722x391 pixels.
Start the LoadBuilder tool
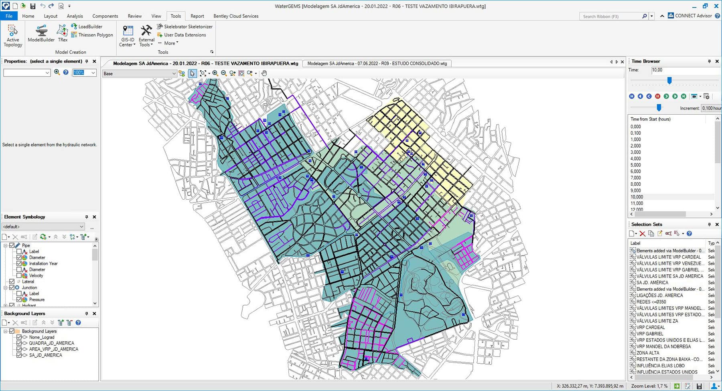[x=87, y=26]
